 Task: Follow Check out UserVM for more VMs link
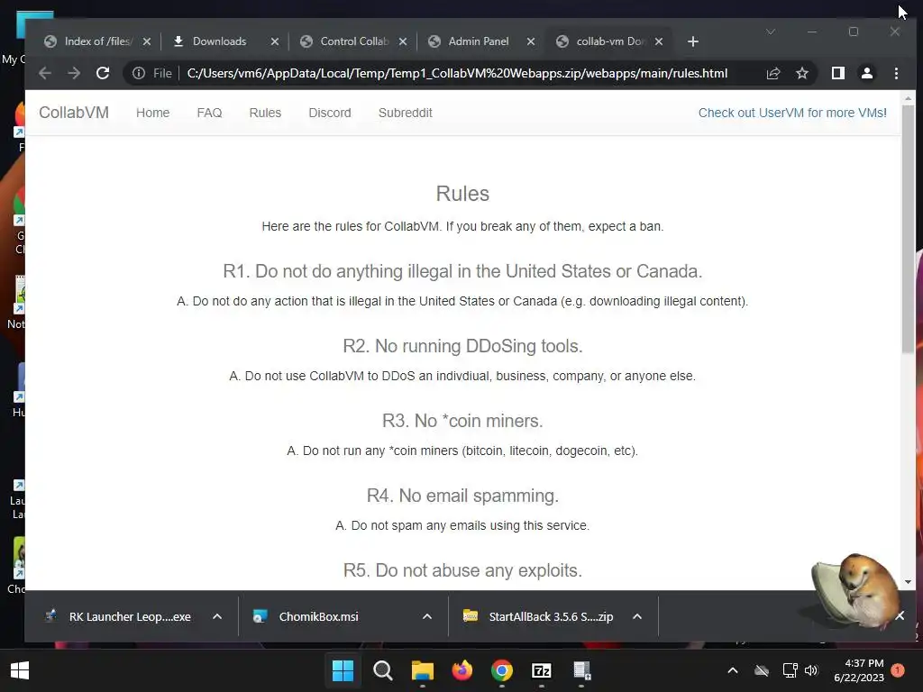(792, 113)
